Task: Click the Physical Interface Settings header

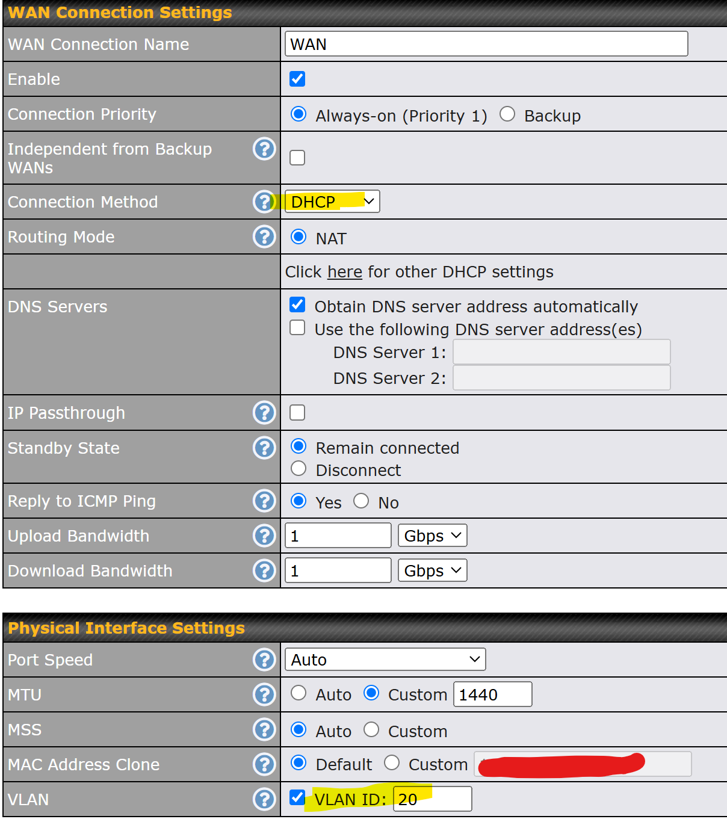Action: 126,628
